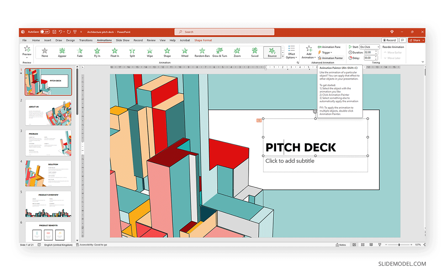Expand the Trigger menu
The image size is (444, 275).
click(327, 52)
